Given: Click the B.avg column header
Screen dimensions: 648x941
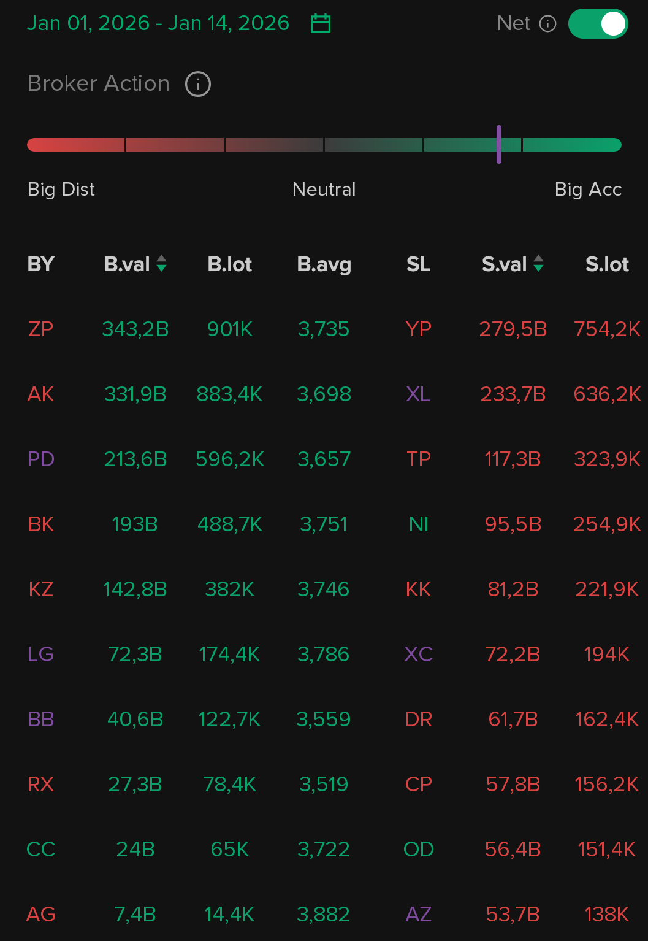Looking at the screenshot, I should [324, 264].
